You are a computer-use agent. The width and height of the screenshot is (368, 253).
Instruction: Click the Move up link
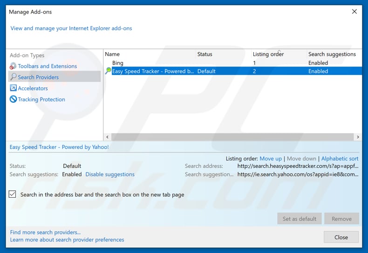coord(271,159)
